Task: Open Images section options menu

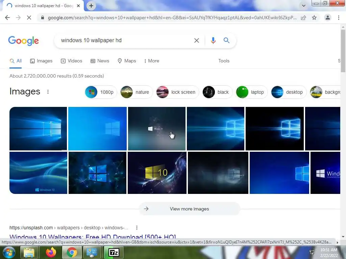Action: (x=48, y=92)
